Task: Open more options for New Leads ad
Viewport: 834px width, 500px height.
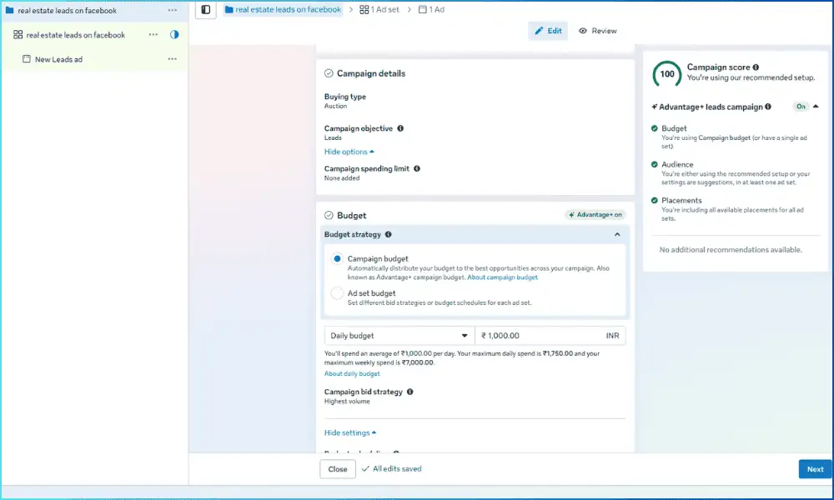Action: 173,59
